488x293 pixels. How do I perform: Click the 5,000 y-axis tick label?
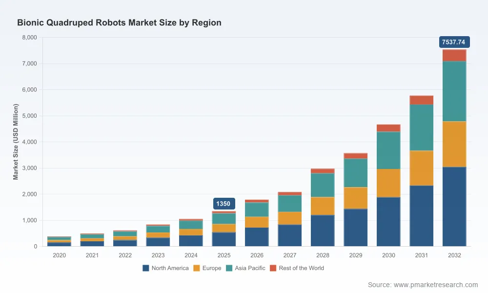coord(30,116)
